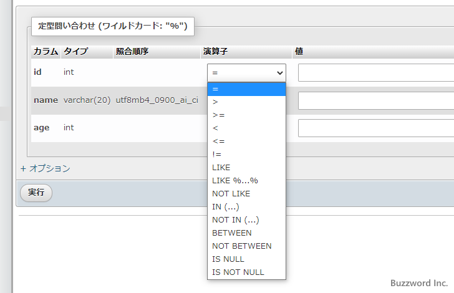Choose NOT BETWEEN from the list
Viewport: 454px width, 293px height.
pos(246,246)
